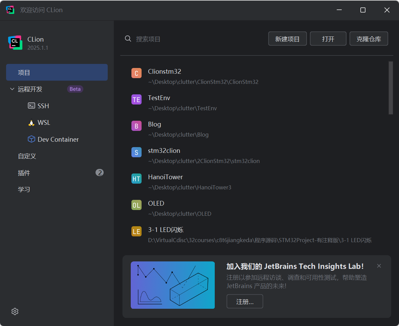399x326 pixels.
Task: Click the HanoiTower HT project icon
Action: [x=136, y=179]
